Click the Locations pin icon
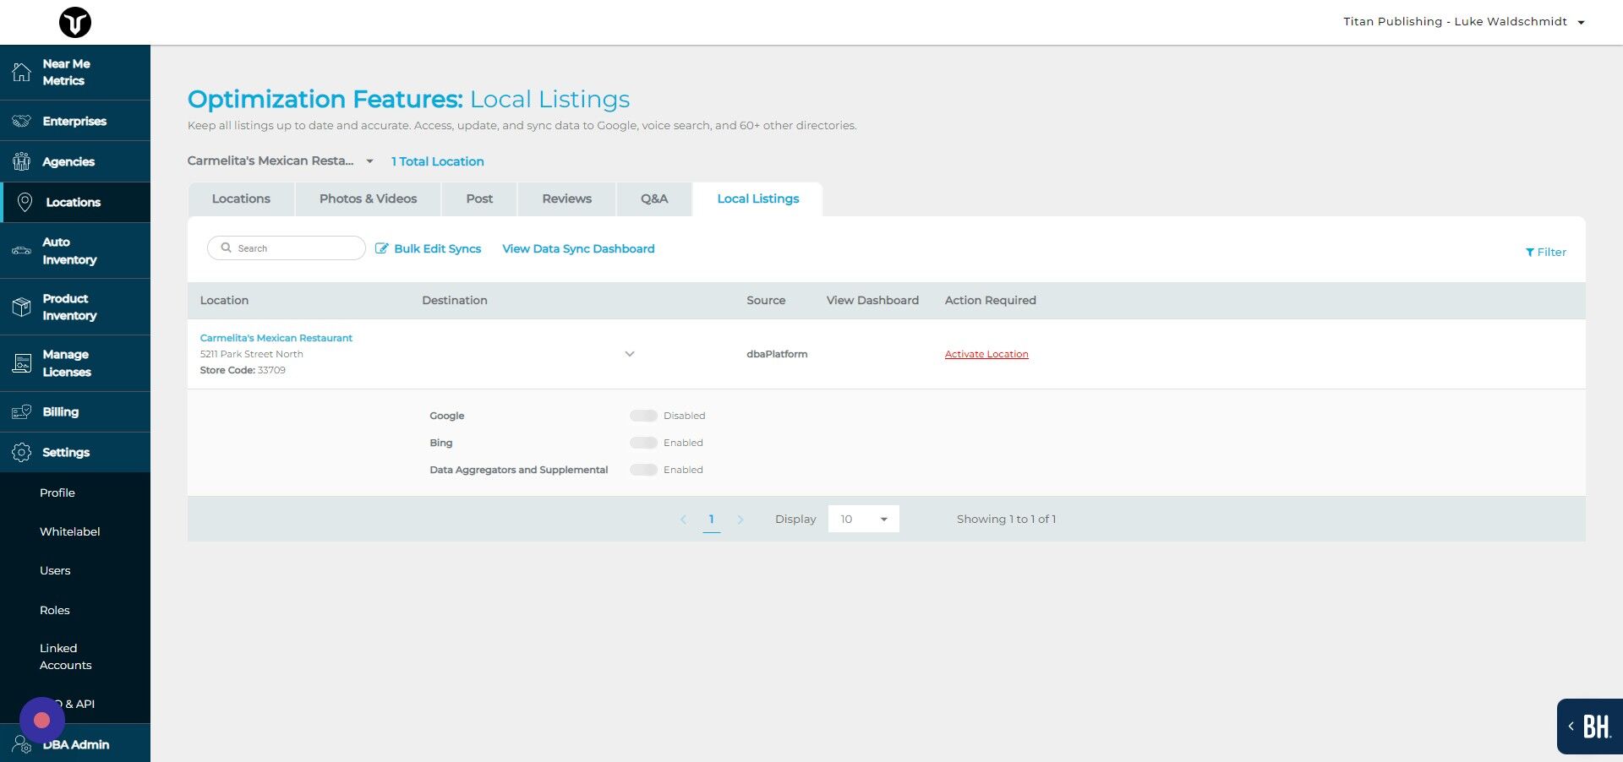The height and width of the screenshot is (762, 1623). [x=25, y=202]
